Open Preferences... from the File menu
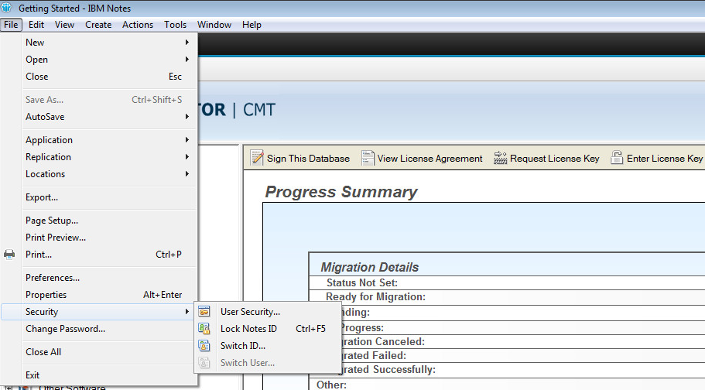The image size is (705, 390). 99,278
